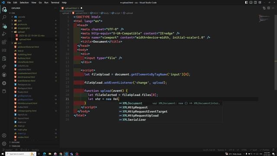277x156 pixels.
Task: Toggle bottom panel layout icon
Action: (251, 3)
